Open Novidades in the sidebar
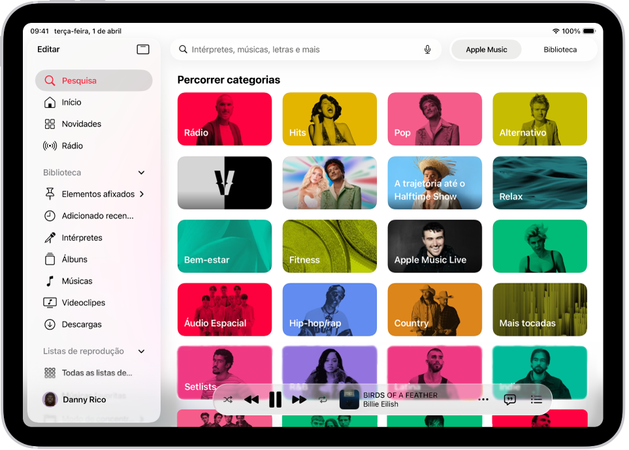Image resolution: width=629 pixels, height=450 pixels. 94,124
